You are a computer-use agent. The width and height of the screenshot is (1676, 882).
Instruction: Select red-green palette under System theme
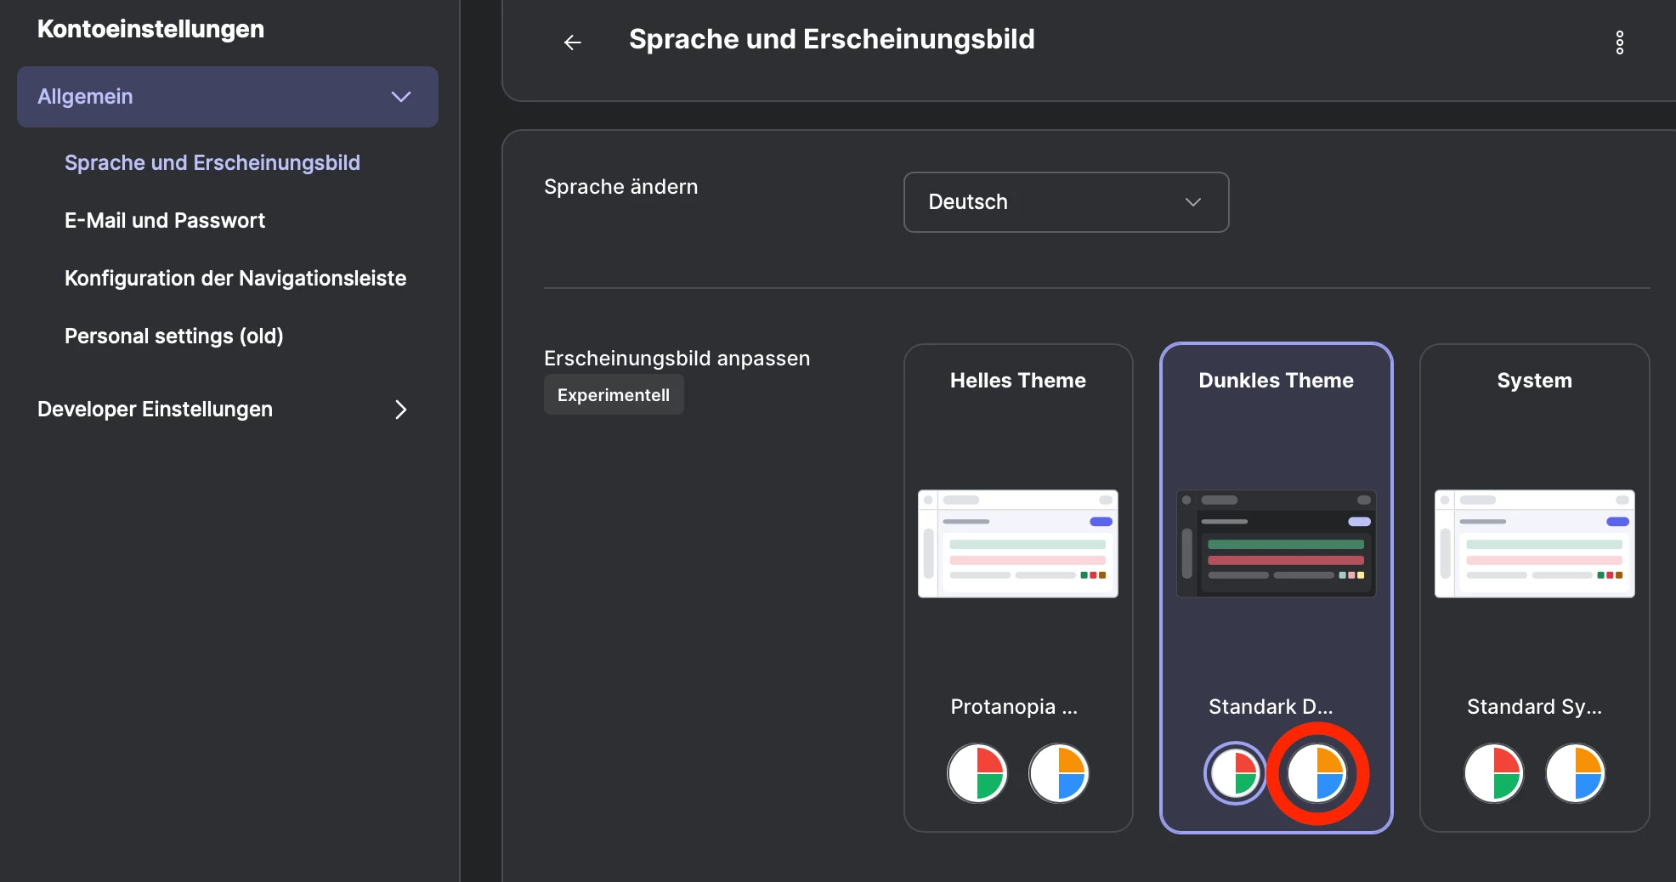1493,773
